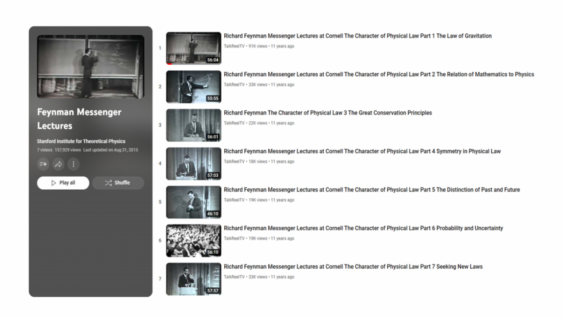Viewport: 563px width, 317px height.
Task: Open Part 6 Probability and Uncertainty
Action: click(x=363, y=228)
